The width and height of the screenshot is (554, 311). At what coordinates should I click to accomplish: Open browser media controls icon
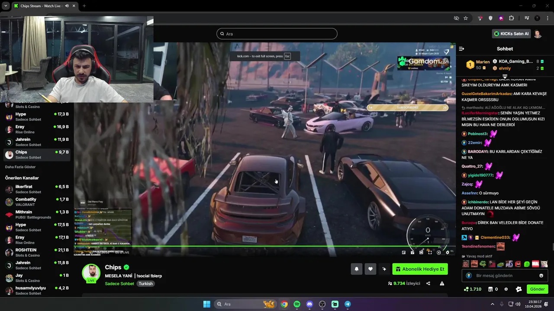[527, 18]
